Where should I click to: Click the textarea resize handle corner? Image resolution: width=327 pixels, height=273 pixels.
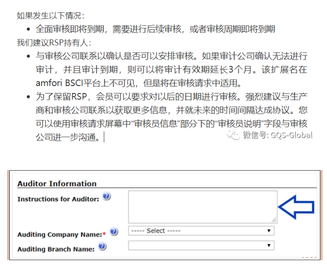[274, 220]
